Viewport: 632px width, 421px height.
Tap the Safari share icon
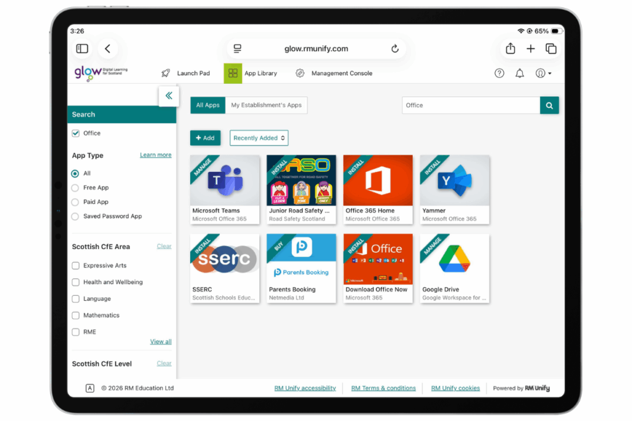510,49
